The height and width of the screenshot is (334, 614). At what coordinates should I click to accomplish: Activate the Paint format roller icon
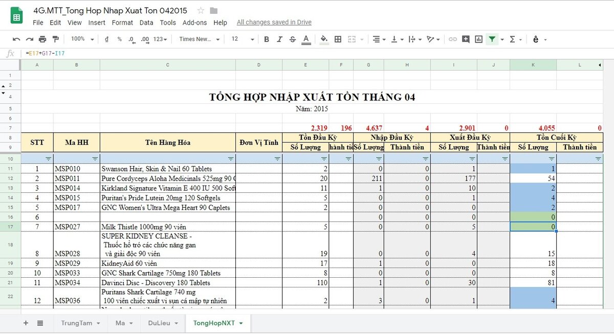click(x=56, y=39)
